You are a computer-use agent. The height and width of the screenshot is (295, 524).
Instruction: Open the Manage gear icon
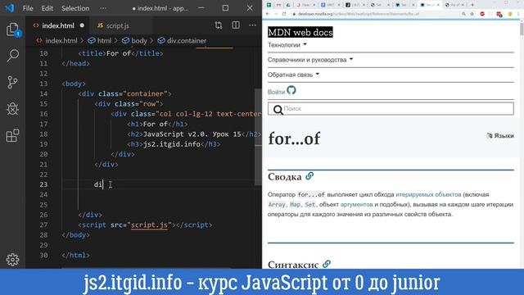pos(12,260)
